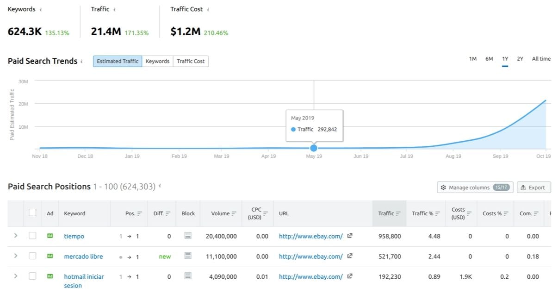Tick the select-all checkbox in table header
Viewport: 558px width, 294px height.
(32, 213)
